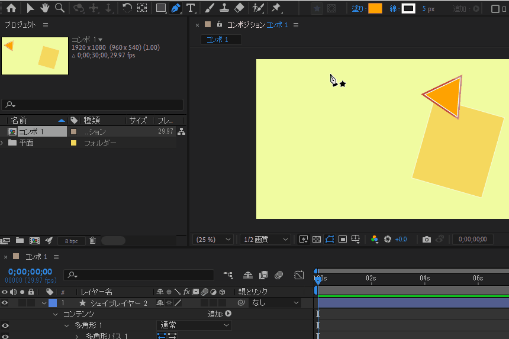509x339 pixels.
Task: Open the Graph Editor in timeline
Action: (x=299, y=275)
